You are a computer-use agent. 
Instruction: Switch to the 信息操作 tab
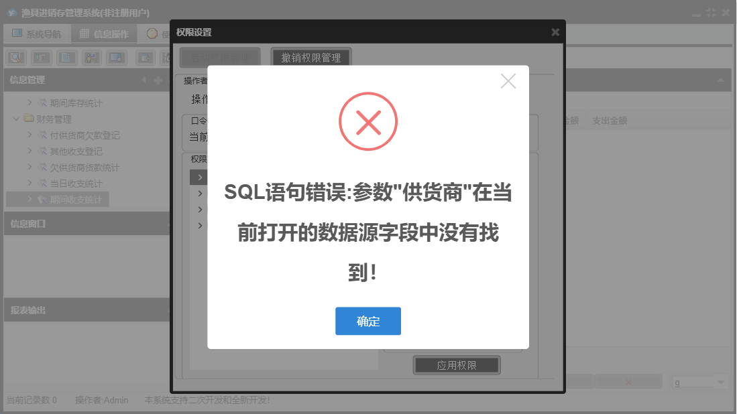pos(105,33)
